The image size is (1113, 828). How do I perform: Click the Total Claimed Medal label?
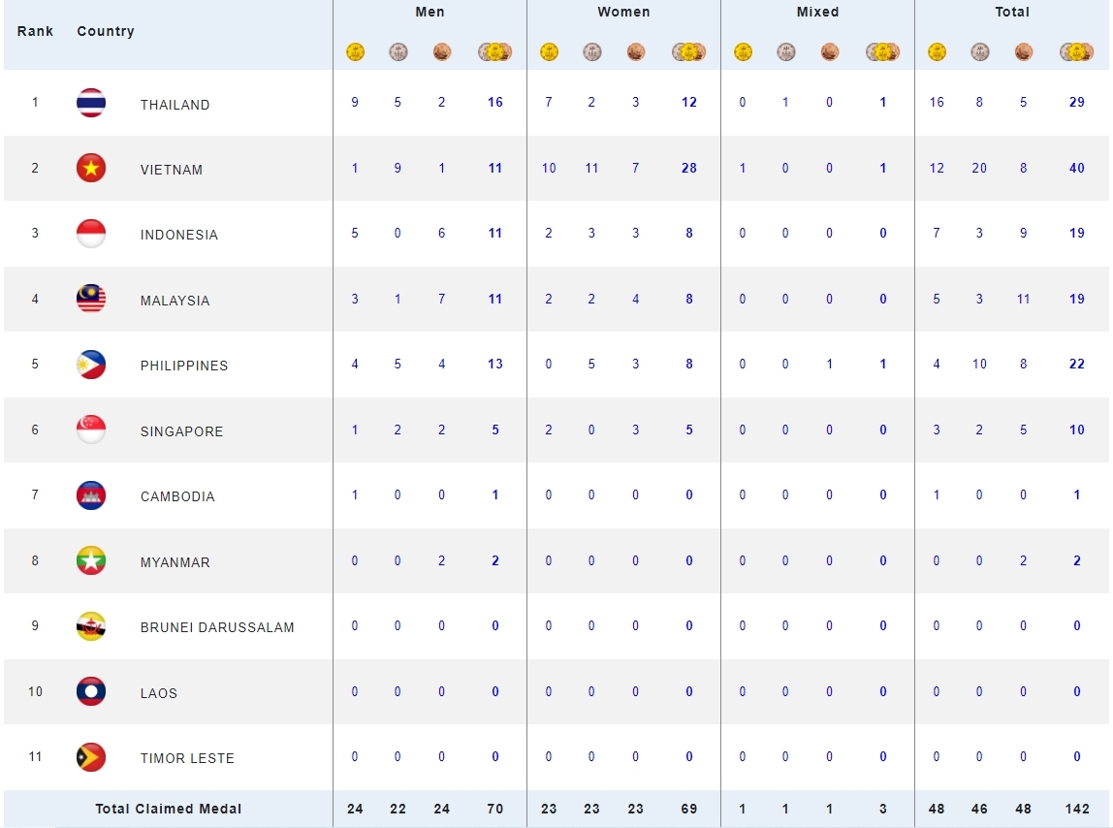coord(169,809)
